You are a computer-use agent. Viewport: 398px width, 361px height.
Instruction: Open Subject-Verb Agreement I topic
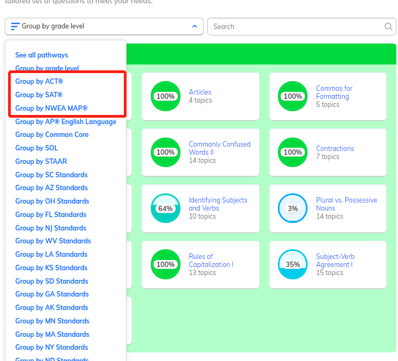tap(335, 261)
